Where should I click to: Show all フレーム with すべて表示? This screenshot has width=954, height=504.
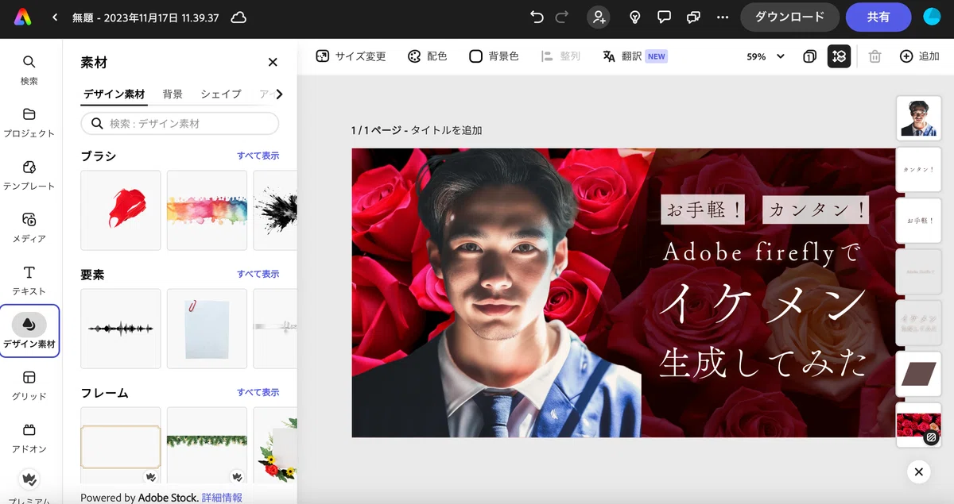click(258, 392)
